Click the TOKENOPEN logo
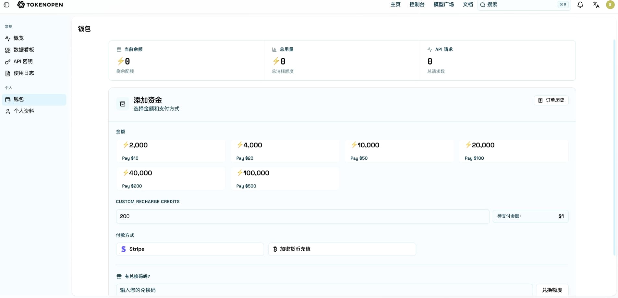This screenshot has height=298, width=618. point(40,5)
